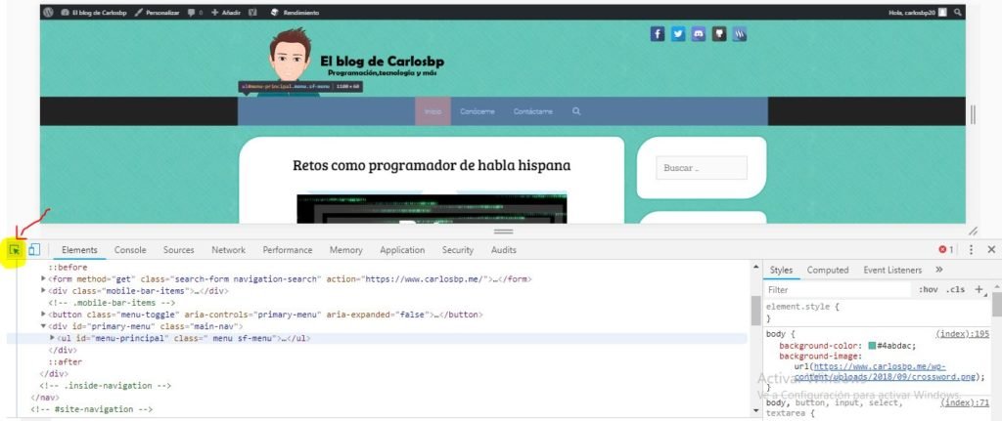Viewport: 1002px width, 421px height.
Task: Close the DevTools panel
Action: point(991,250)
